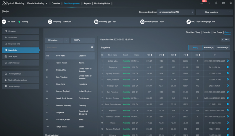Screen dimensions: 235x136
Task: Select the Last 7 days time filter
Action: (x=217, y=32)
